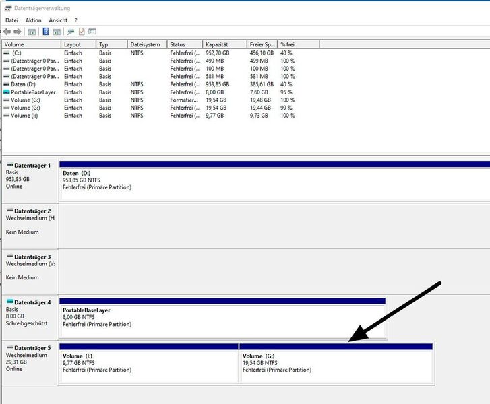Open Help via the blue question-mark icon

46,31
